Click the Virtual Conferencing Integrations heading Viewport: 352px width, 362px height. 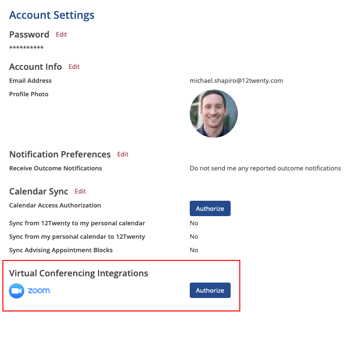(x=78, y=273)
